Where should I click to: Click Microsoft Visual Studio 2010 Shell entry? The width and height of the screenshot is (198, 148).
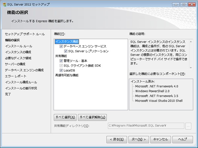coord(159,101)
